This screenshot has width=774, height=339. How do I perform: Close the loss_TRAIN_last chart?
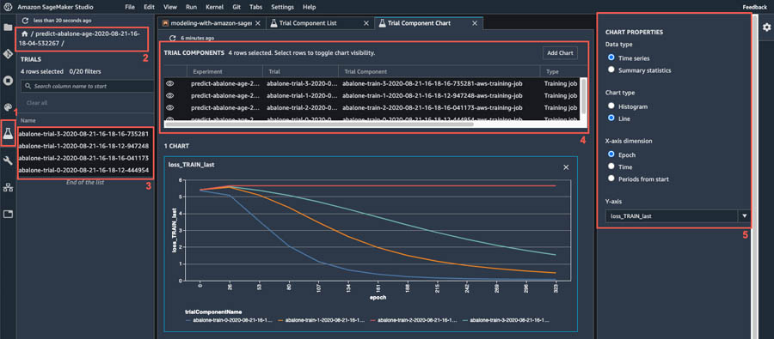tap(566, 167)
